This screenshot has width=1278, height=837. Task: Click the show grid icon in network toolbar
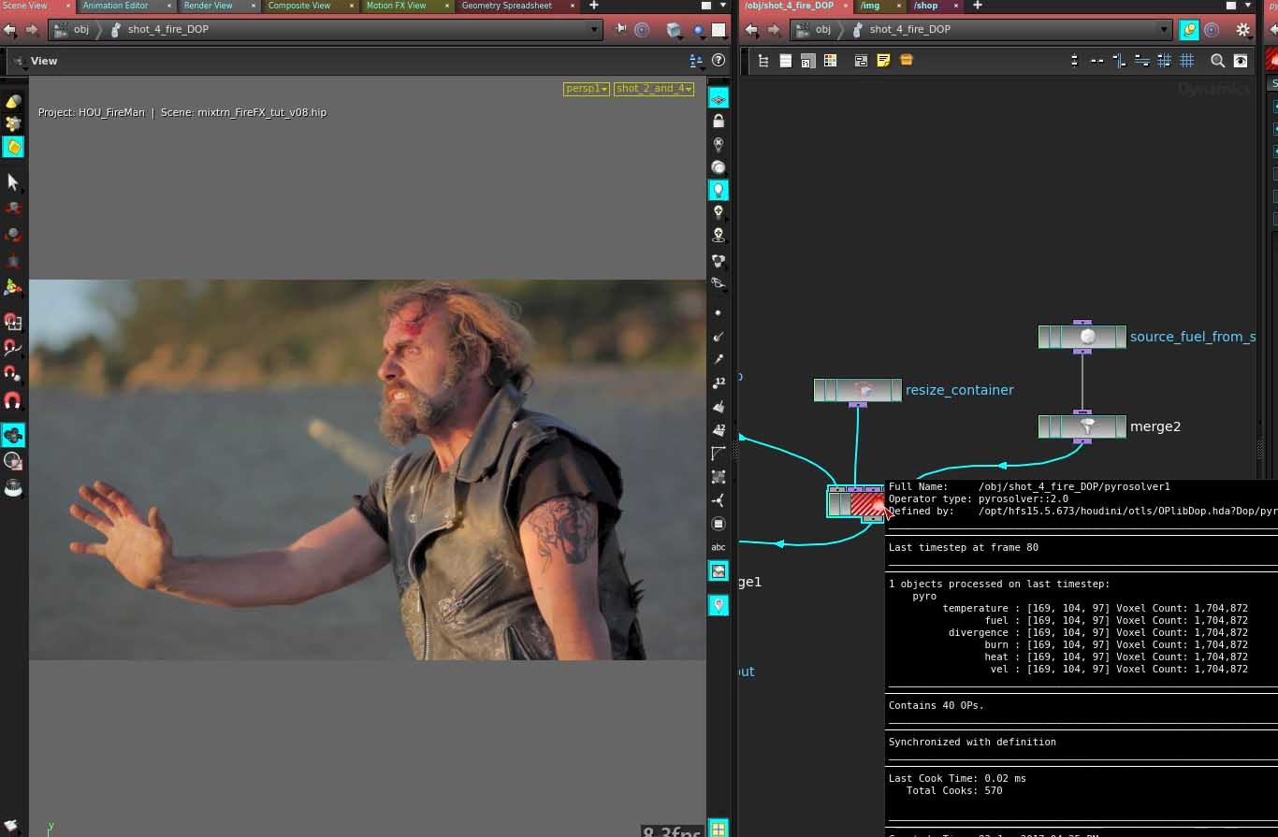coord(1187,61)
